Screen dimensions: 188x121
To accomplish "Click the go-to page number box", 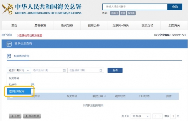I will coord(173,116).
